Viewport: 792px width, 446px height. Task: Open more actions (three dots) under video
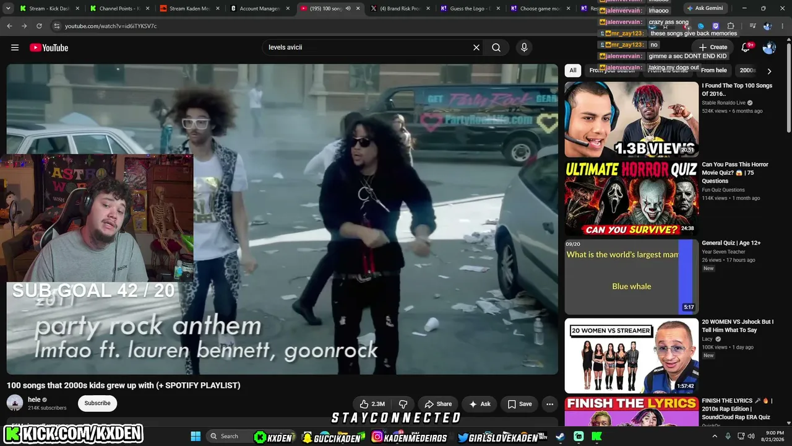[x=549, y=404]
